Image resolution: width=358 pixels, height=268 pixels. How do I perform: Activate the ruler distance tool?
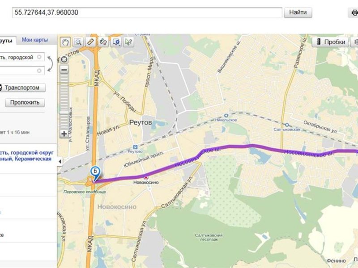point(91,42)
